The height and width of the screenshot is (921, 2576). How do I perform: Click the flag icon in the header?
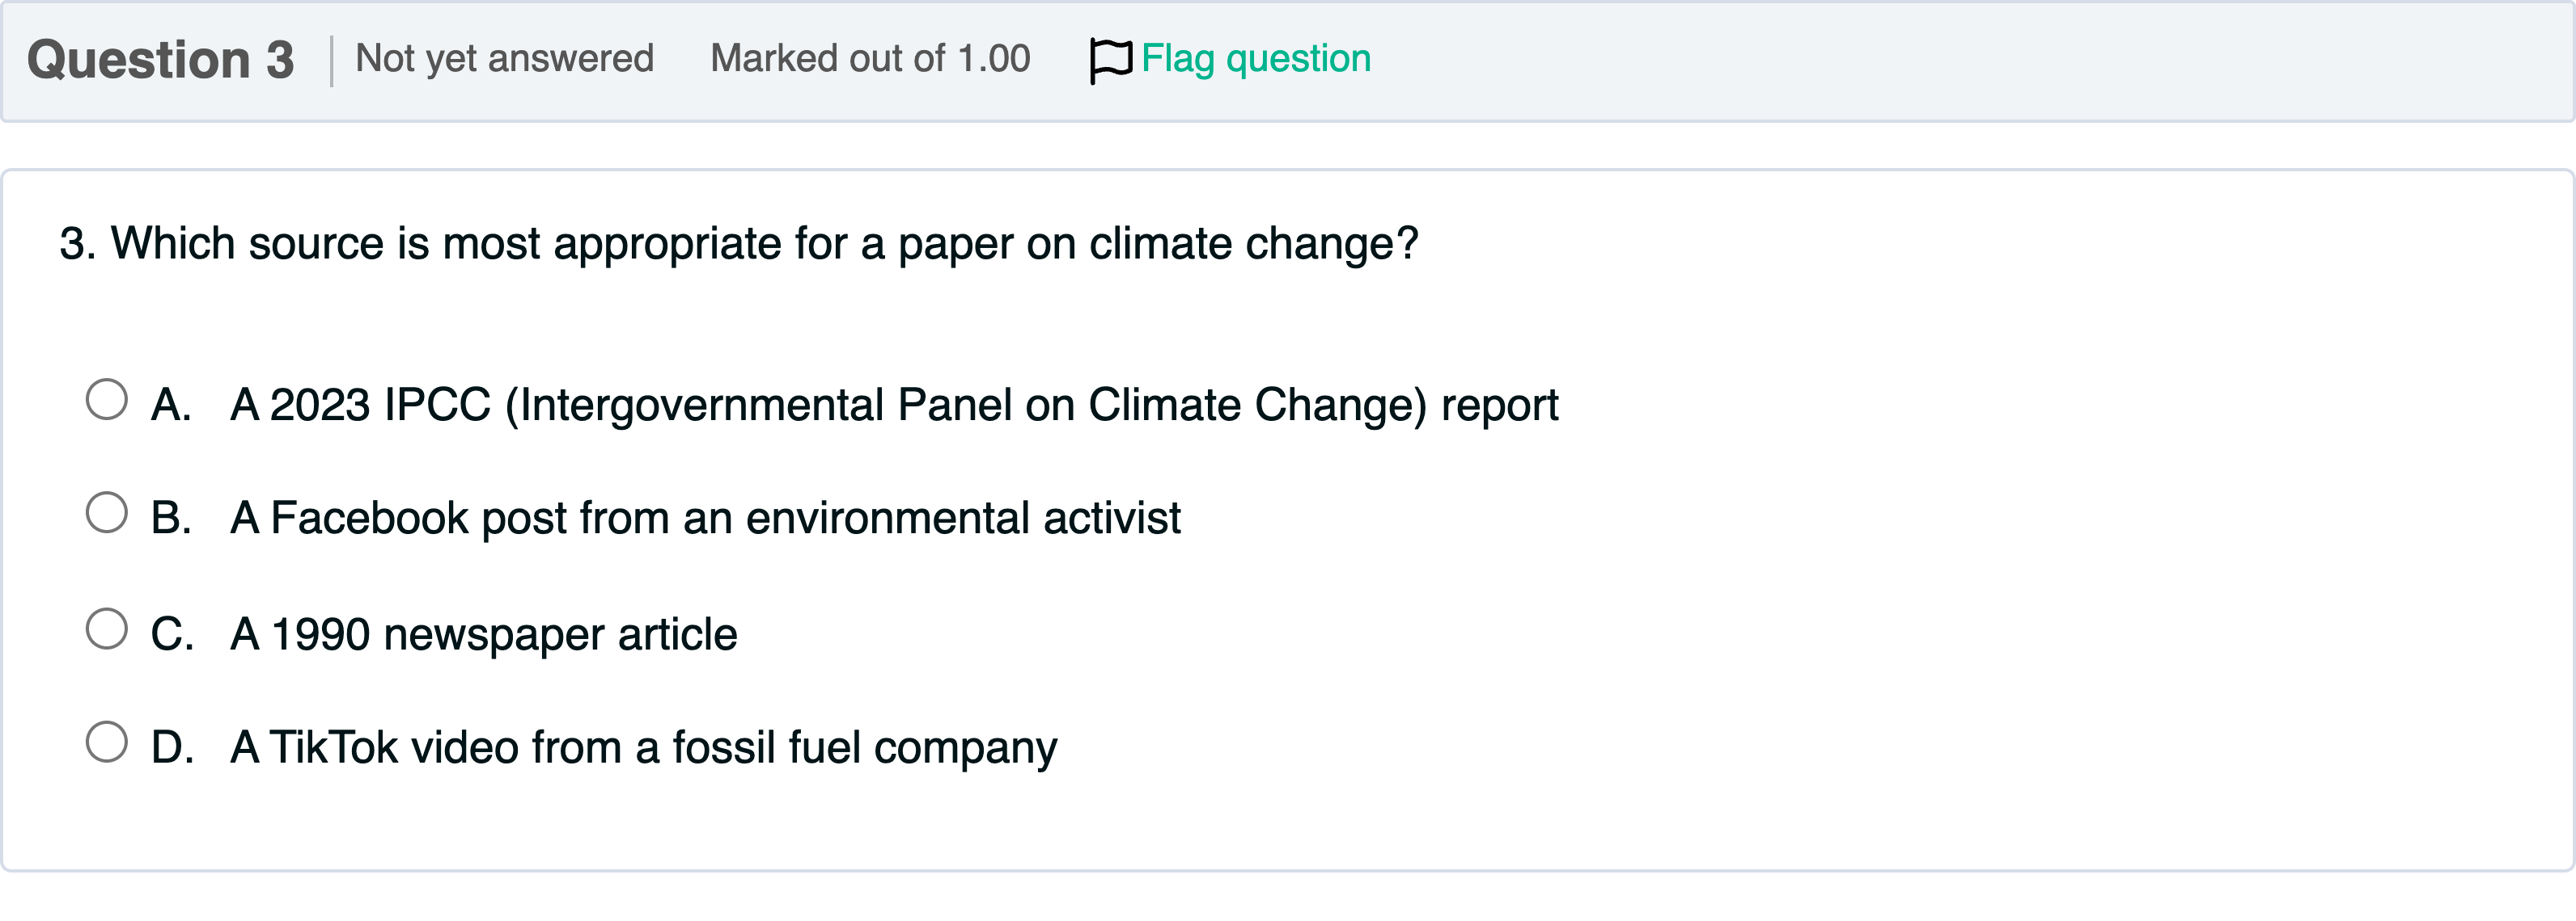click(x=1110, y=60)
